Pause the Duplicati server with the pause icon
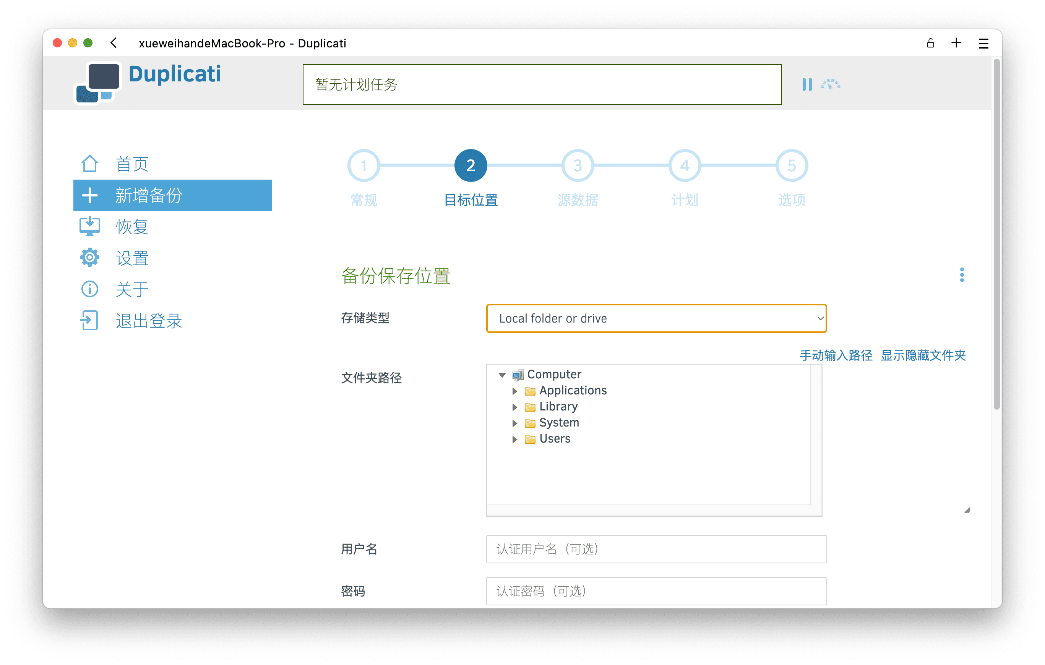The width and height of the screenshot is (1045, 665). 807,84
